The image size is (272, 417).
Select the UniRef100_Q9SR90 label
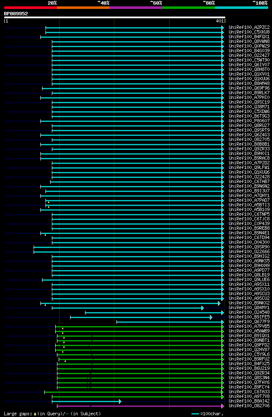click(249, 247)
